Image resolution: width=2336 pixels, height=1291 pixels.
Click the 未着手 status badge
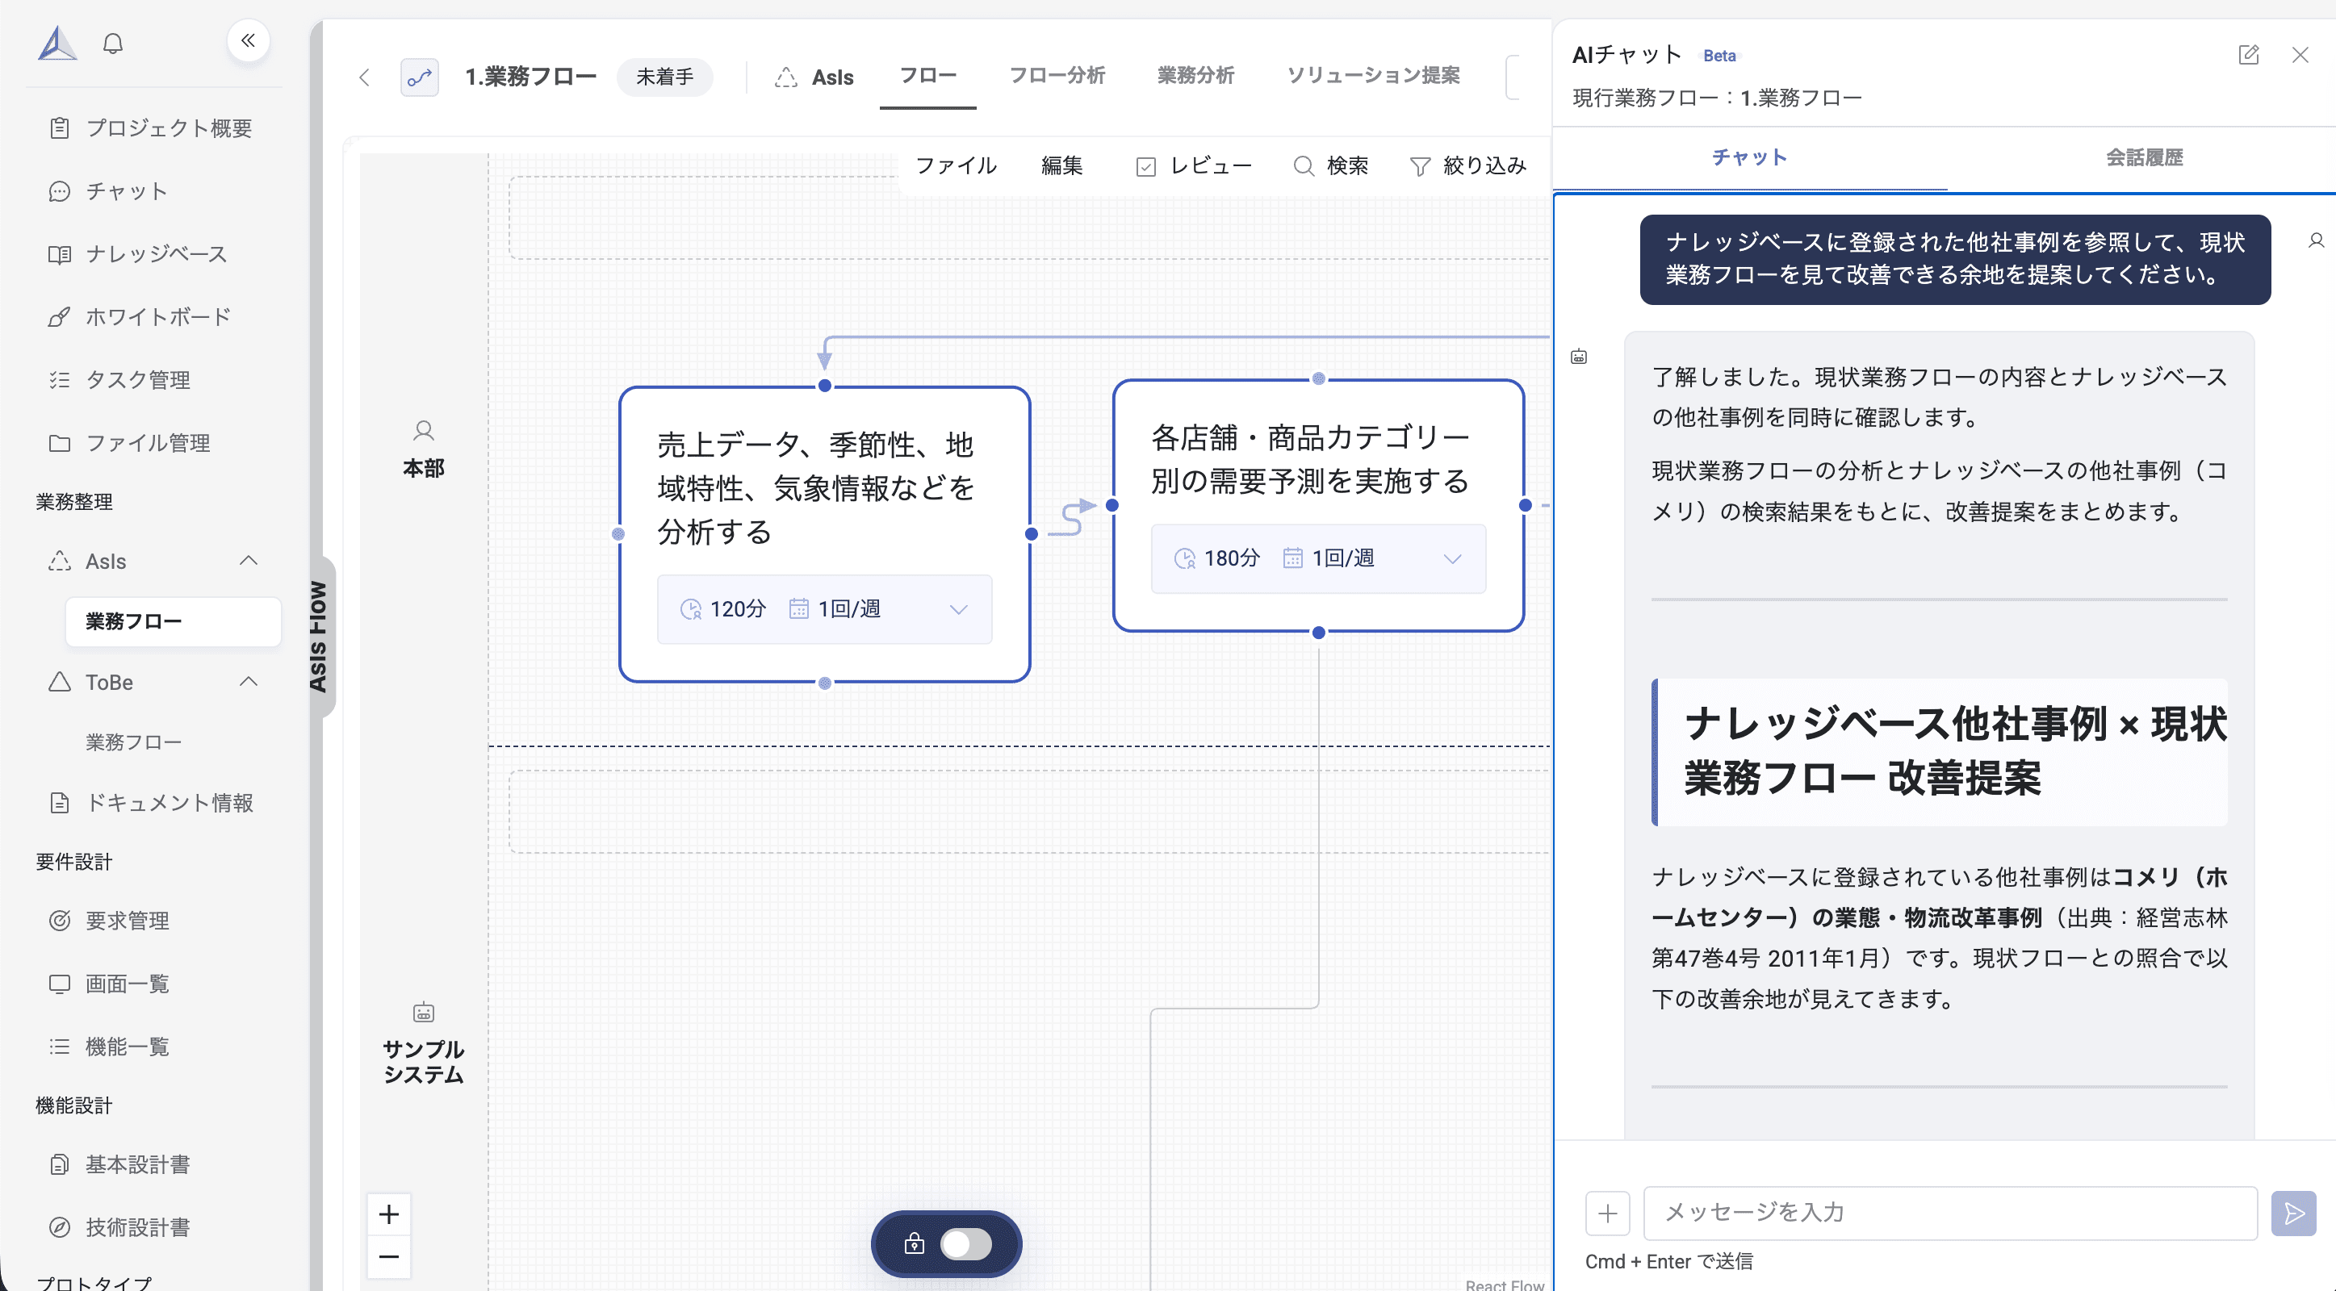[x=664, y=77]
